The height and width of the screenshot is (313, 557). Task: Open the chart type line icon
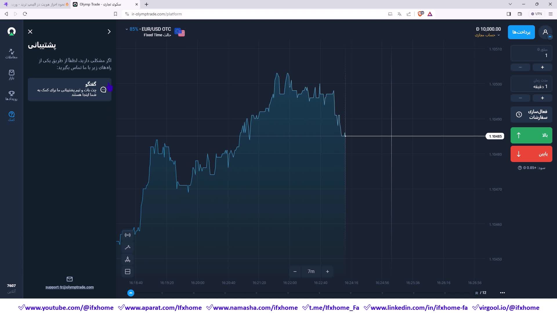[x=128, y=247]
